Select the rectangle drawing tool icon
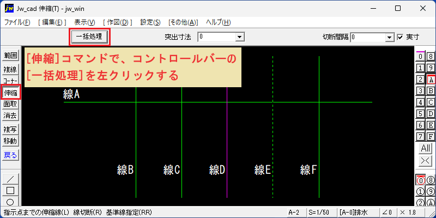436x218 pixels. click(10, 190)
